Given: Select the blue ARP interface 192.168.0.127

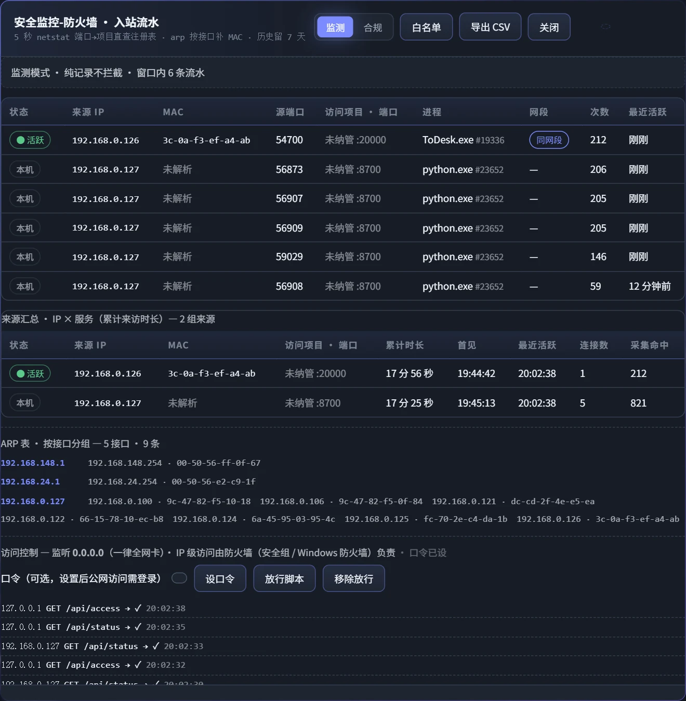Looking at the screenshot, I should (33, 501).
